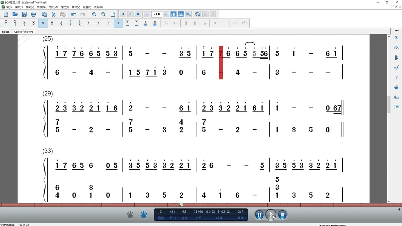
Task: Select dotted half note X-- duration
Action: pyautogui.click(x=100, y=23)
